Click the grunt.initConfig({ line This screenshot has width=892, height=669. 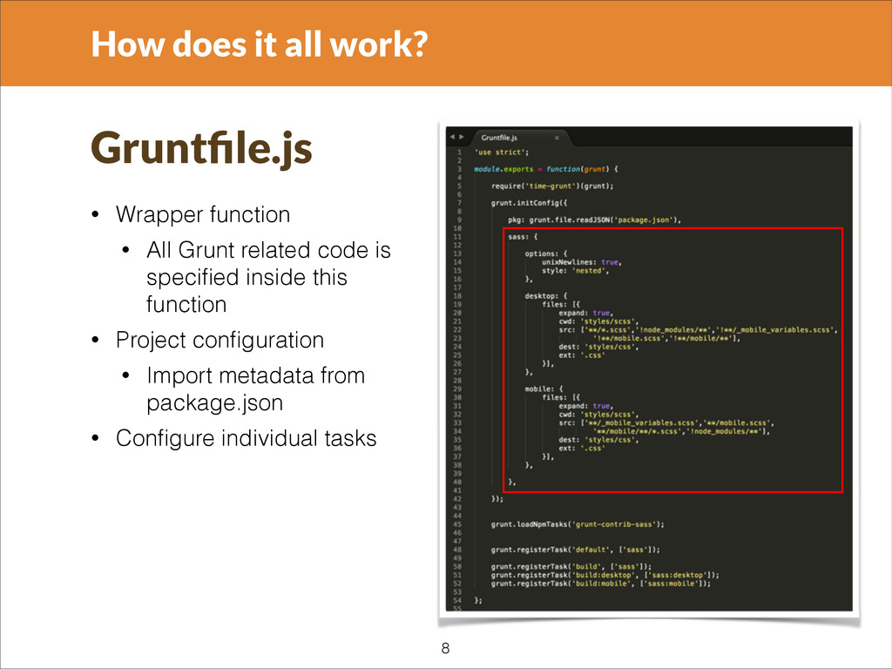pyautogui.click(x=529, y=203)
